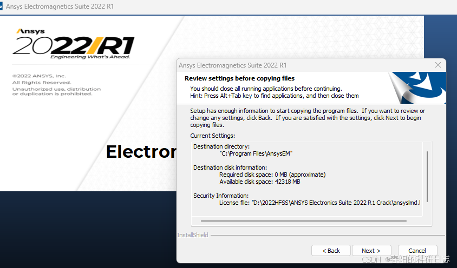Click the Alt+Tab hint text
Viewport: 457px width, 268px height.
[x=275, y=96]
